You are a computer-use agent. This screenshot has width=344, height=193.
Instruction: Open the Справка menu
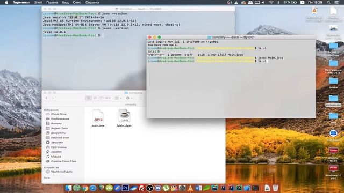[92, 2]
